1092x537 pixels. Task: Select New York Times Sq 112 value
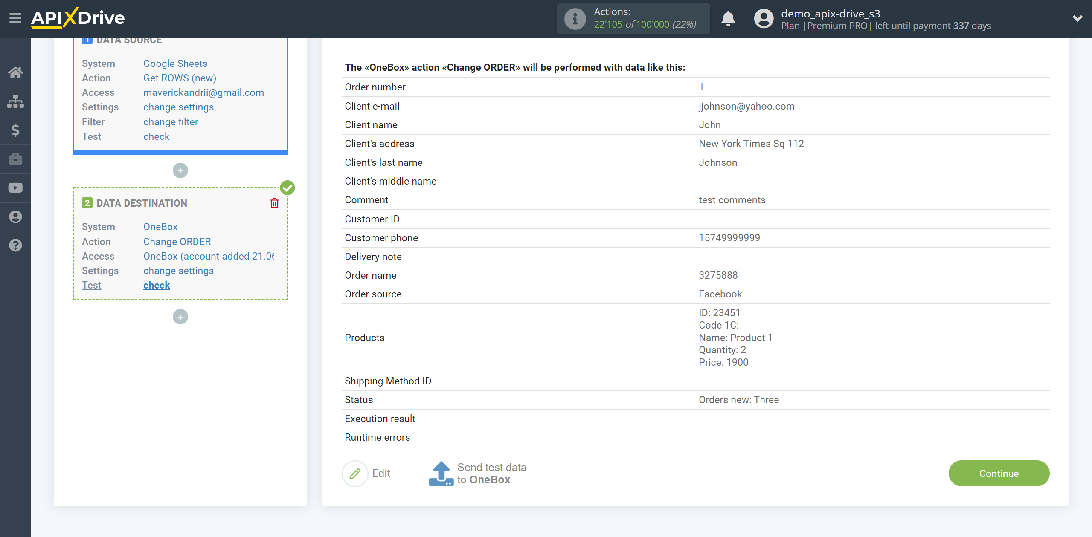click(751, 144)
